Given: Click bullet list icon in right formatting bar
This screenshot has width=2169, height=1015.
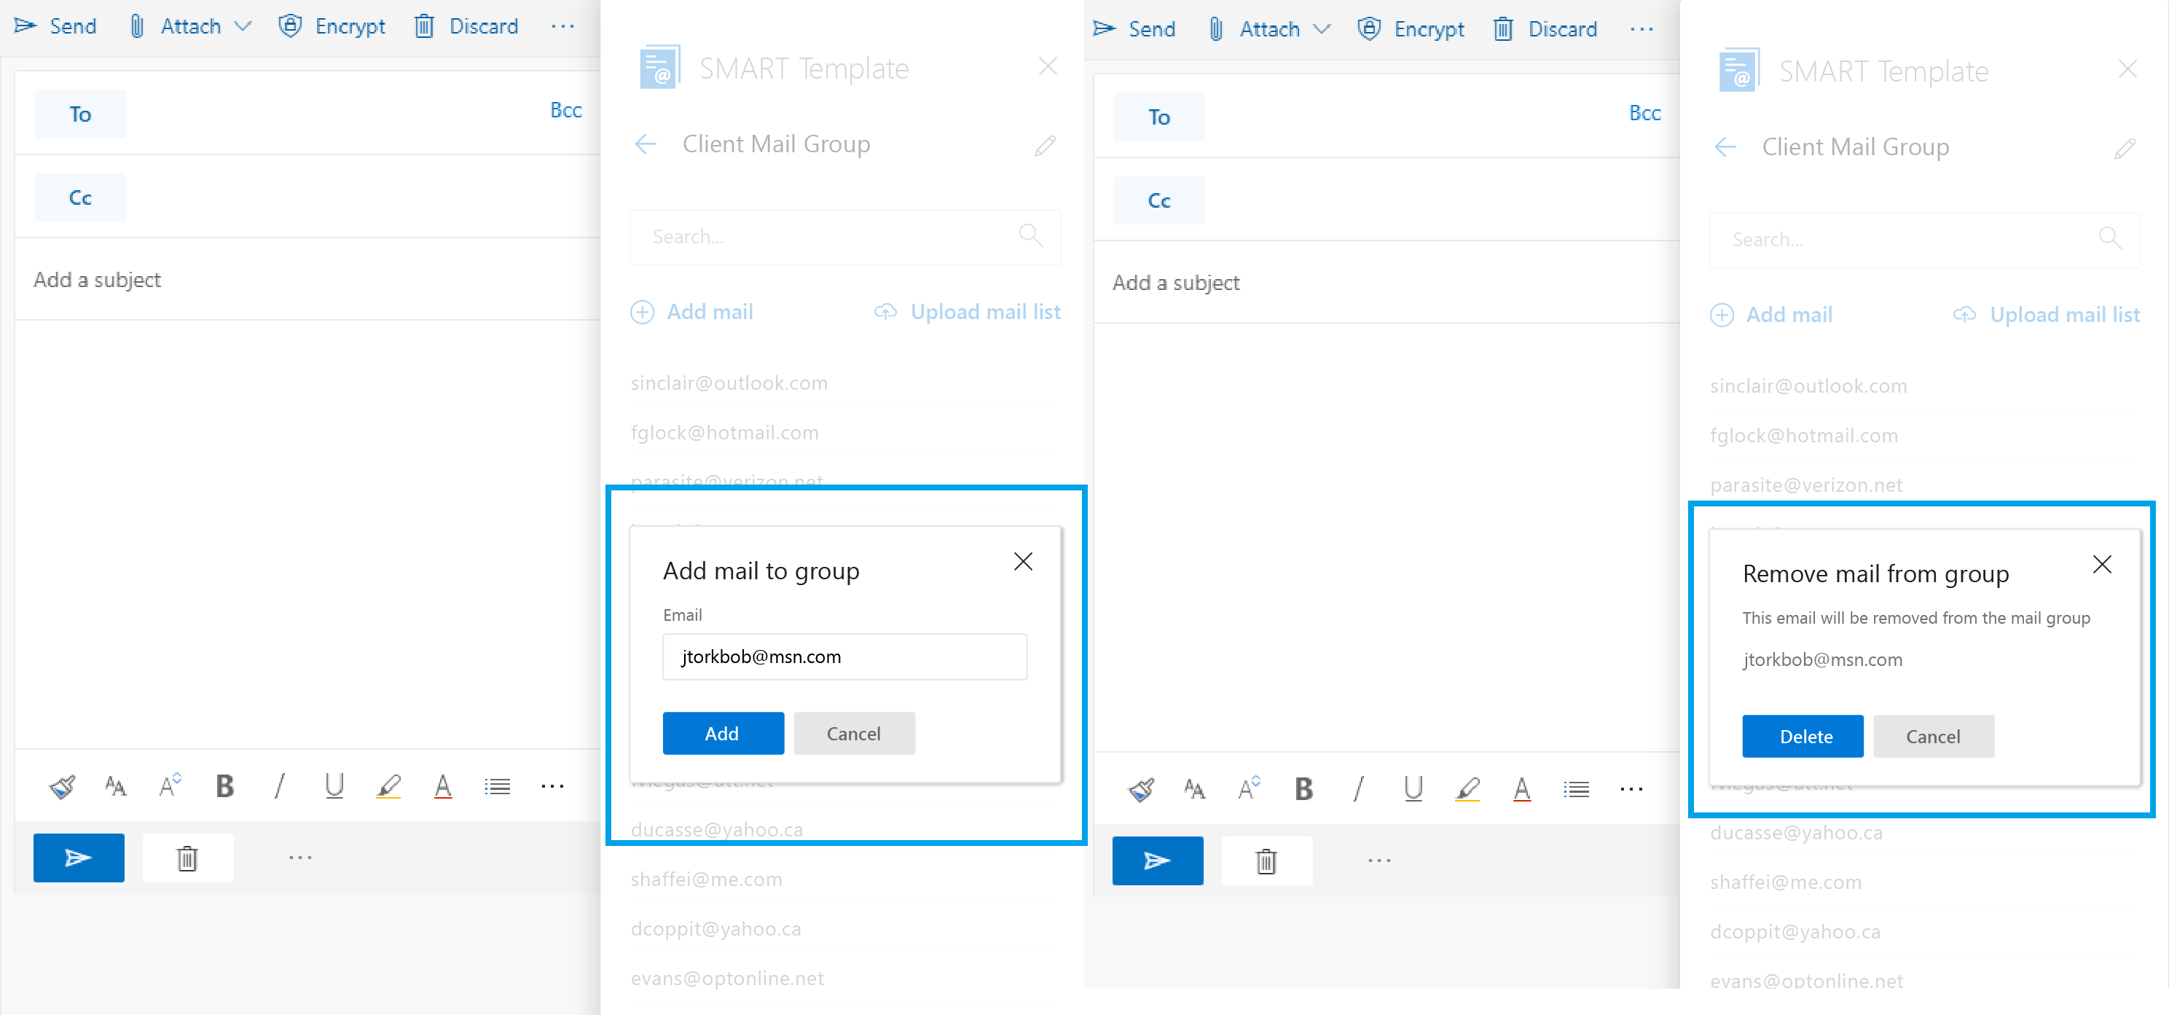Looking at the screenshot, I should (1576, 788).
